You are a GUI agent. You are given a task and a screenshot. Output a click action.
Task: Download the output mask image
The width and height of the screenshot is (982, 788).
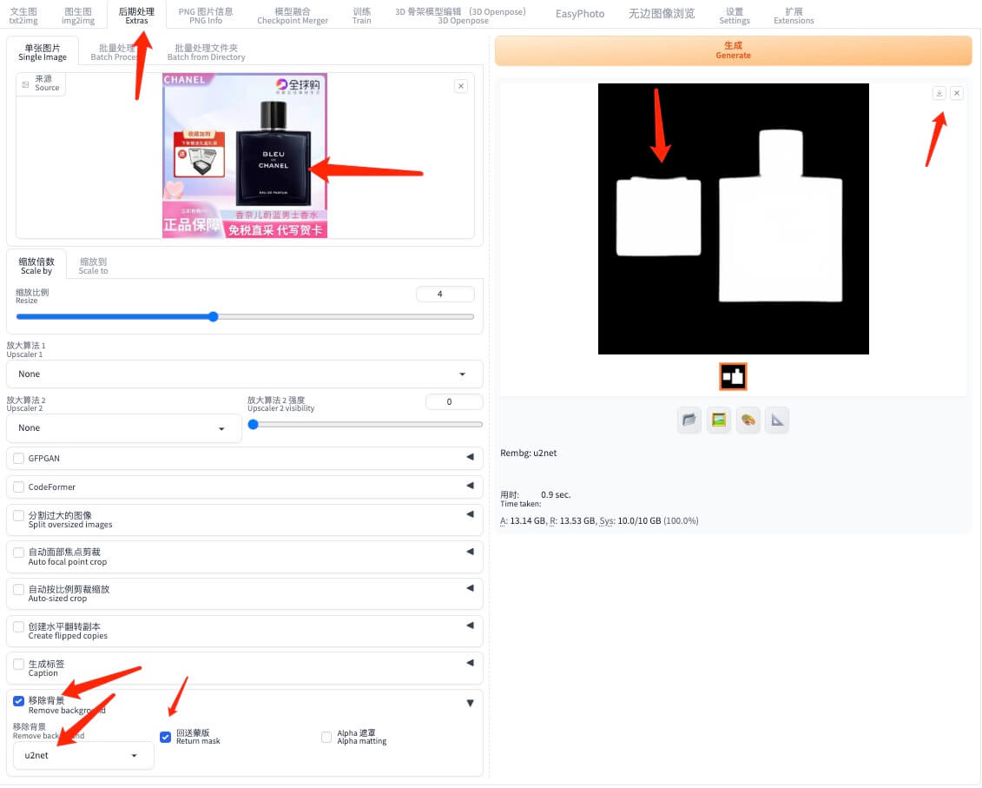tap(939, 94)
